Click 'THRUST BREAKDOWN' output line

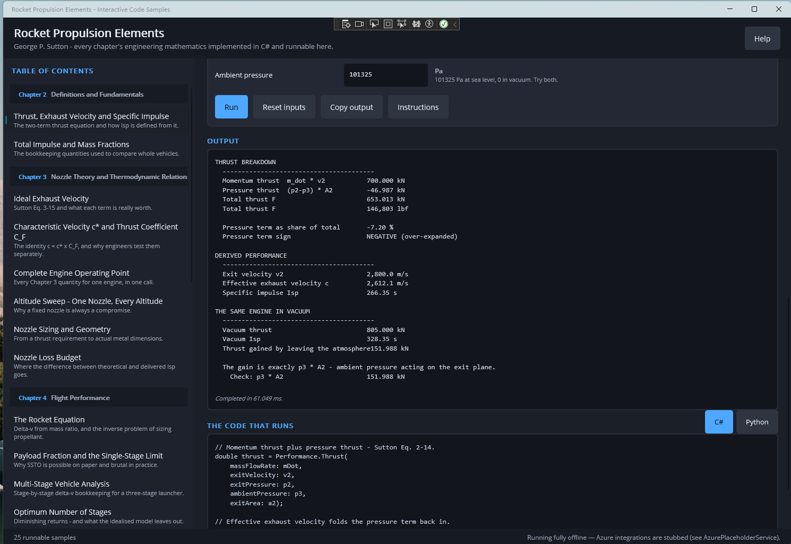tap(245, 162)
